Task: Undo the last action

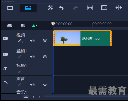Action: click(x=61, y=8)
